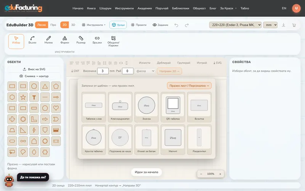Click the Уроци button

(118, 25)
